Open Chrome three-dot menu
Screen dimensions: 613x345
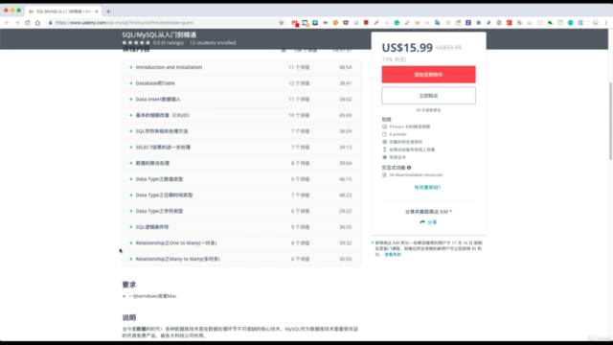click(x=606, y=23)
